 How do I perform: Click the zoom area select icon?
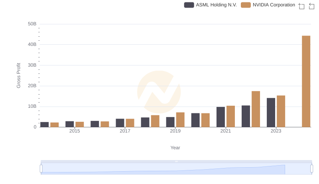pyautogui.click(x=301, y=6)
